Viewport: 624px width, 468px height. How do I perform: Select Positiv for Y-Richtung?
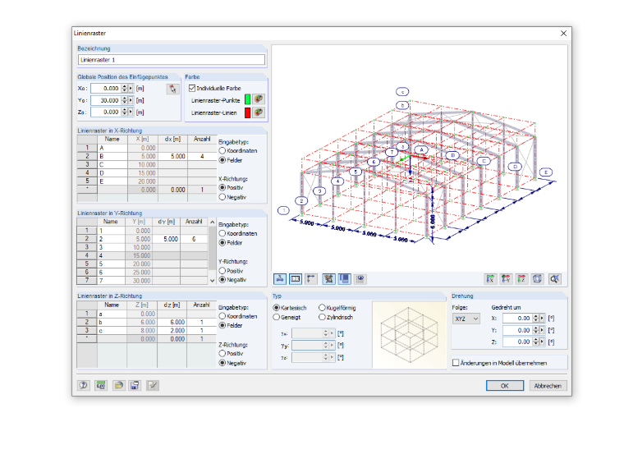[x=223, y=271]
